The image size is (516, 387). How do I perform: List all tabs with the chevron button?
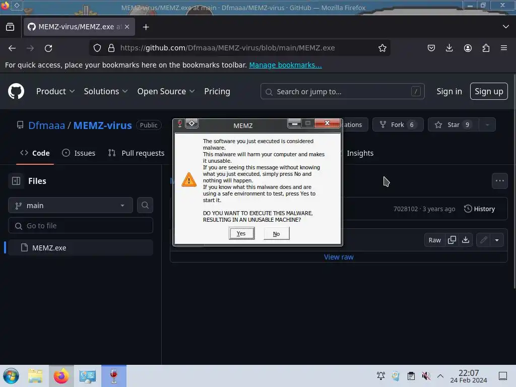(506, 27)
